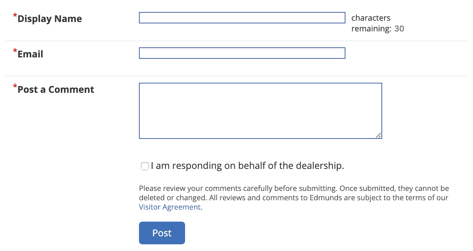The width and height of the screenshot is (473, 251).
Task: Click the Email label
Action: pos(30,54)
